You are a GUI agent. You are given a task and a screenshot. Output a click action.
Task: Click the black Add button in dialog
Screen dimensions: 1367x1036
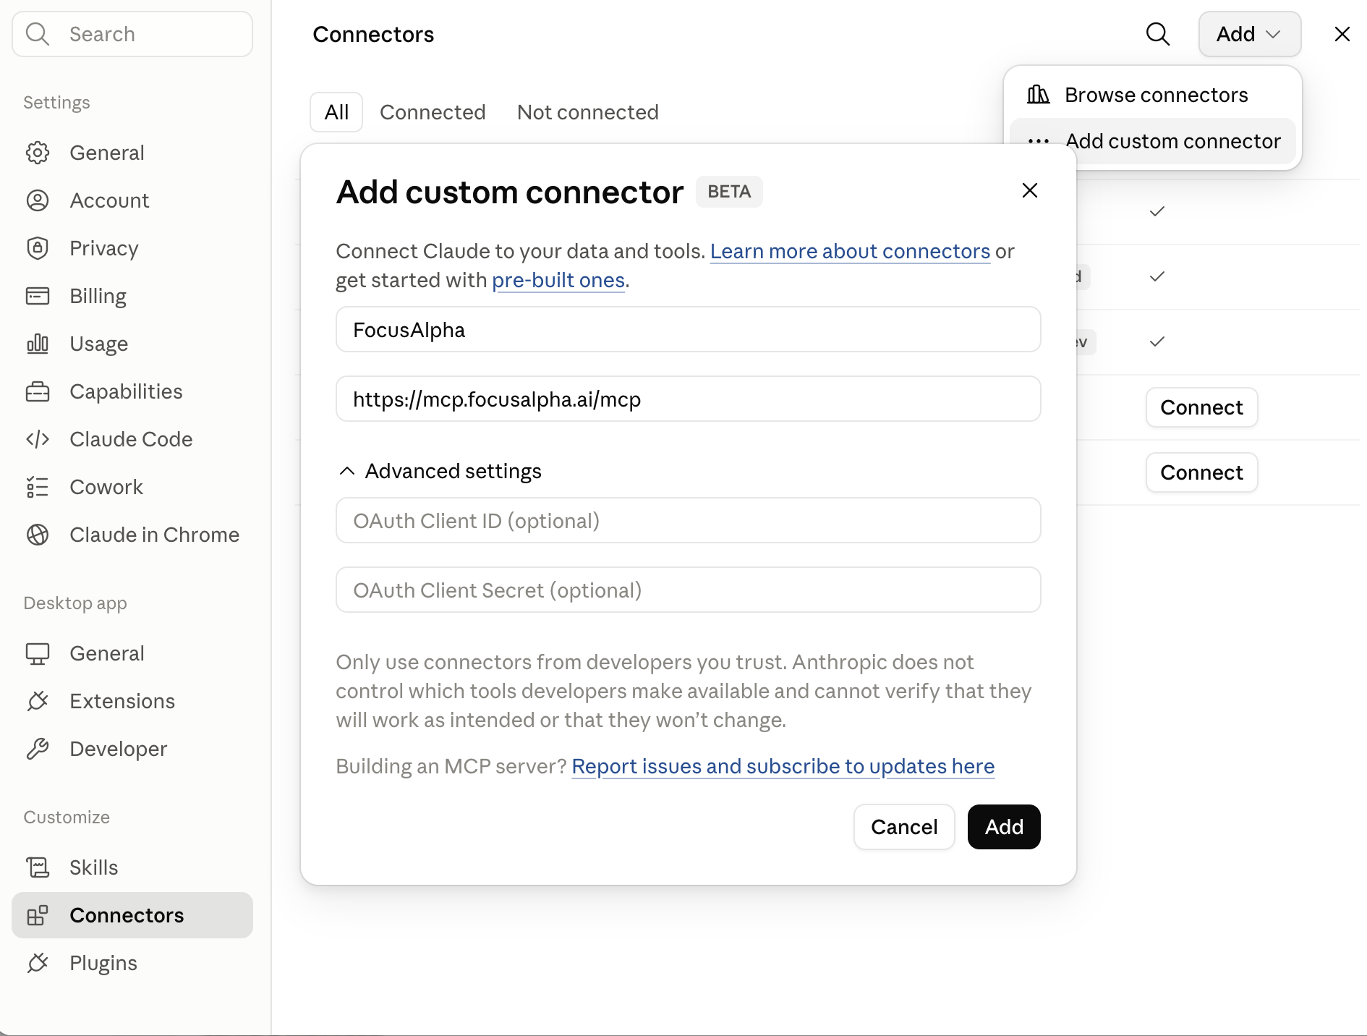tap(1004, 827)
